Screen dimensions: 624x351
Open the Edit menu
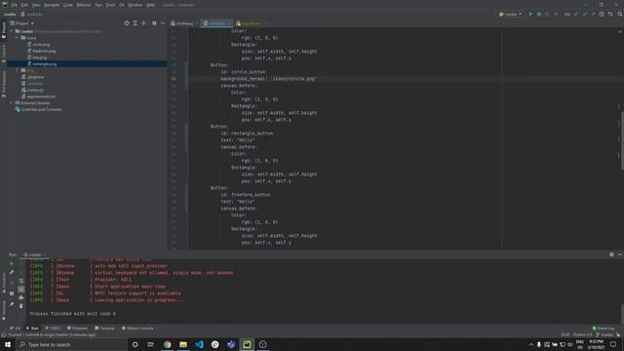[x=24, y=5]
